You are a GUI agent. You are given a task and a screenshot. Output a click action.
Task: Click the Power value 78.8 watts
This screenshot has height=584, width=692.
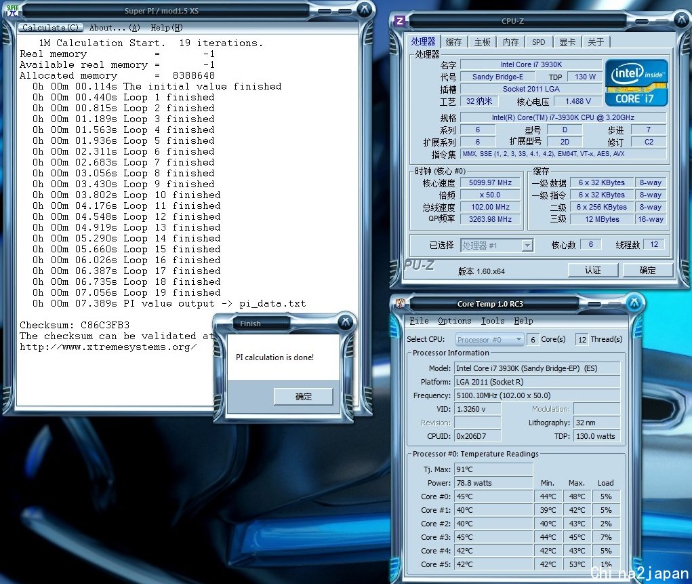(493, 483)
